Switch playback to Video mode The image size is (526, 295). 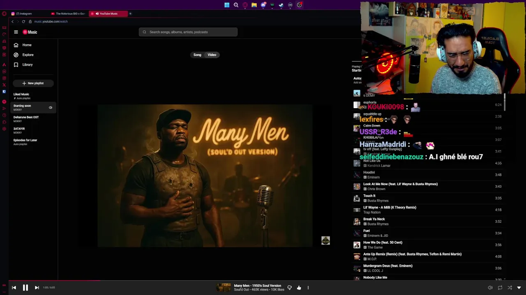click(212, 55)
